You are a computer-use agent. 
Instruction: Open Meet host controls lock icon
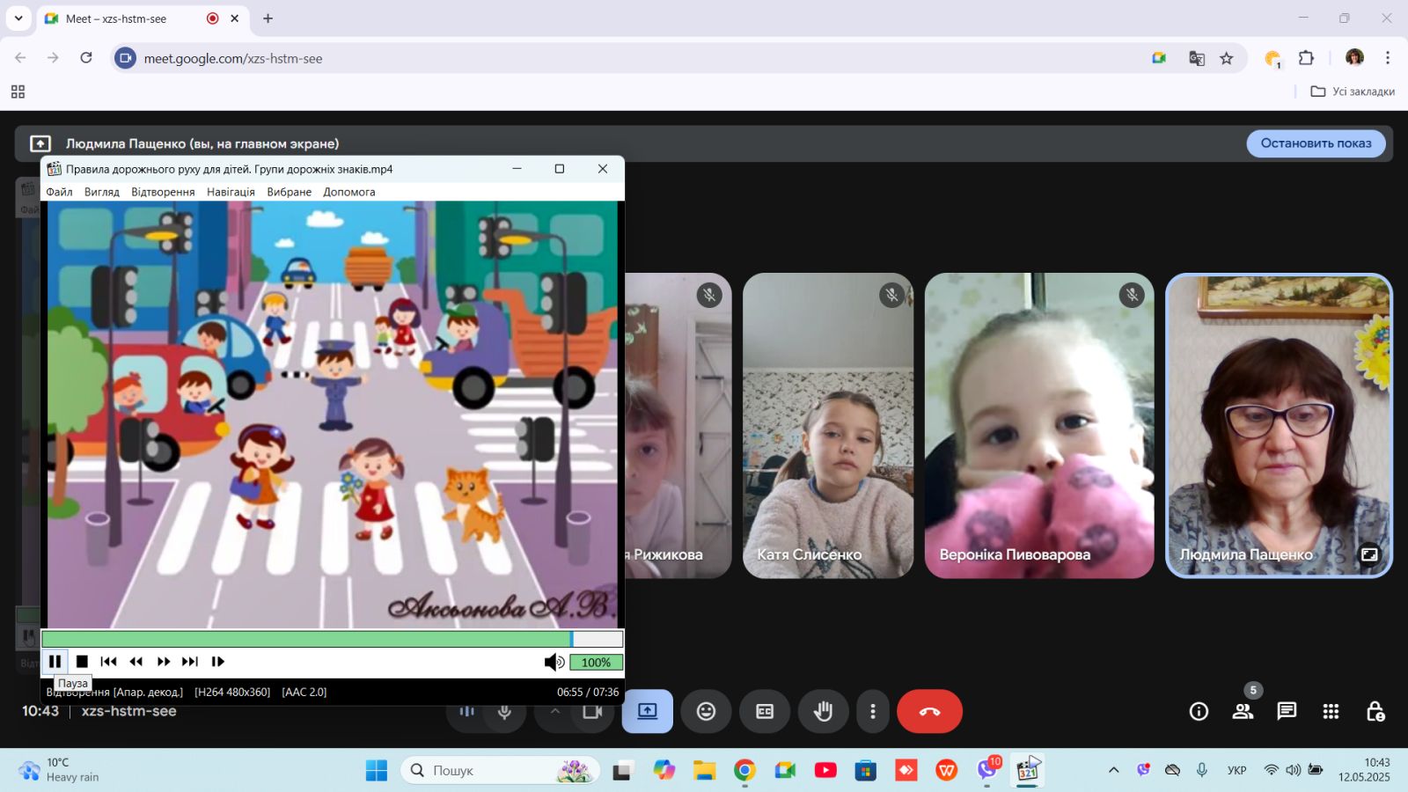point(1375,711)
